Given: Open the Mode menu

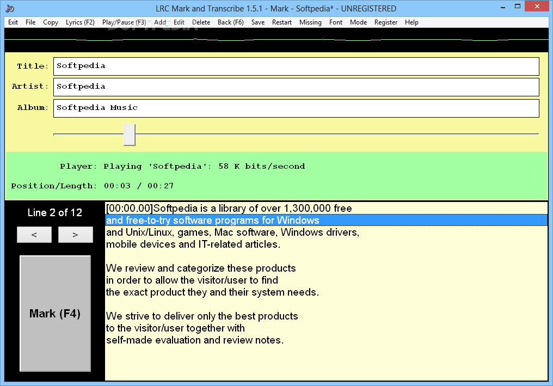Looking at the screenshot, I should (x=358, y=22).
